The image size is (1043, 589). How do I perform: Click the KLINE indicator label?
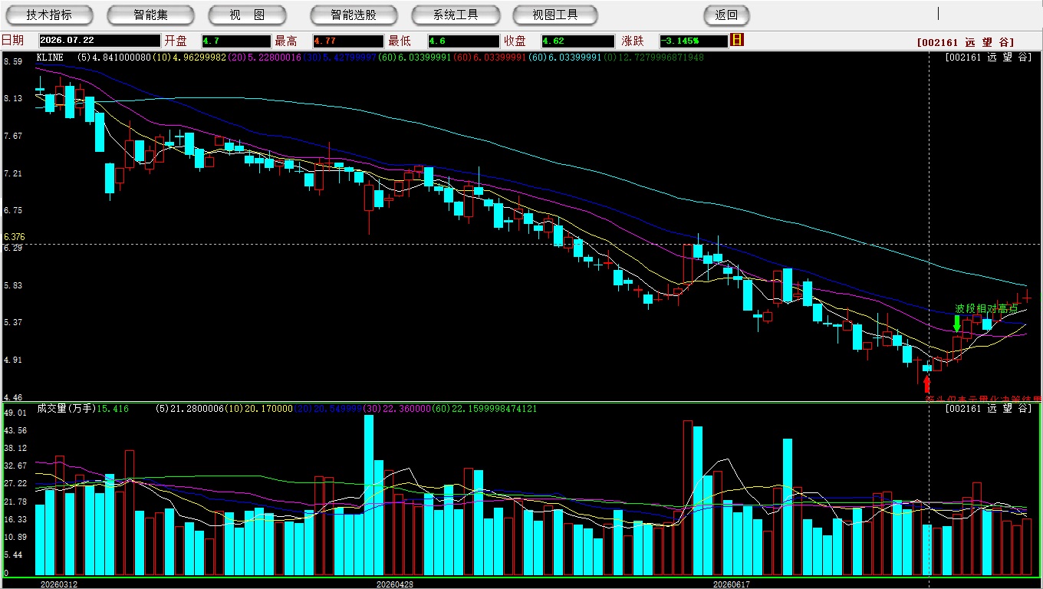click(50, 57)
